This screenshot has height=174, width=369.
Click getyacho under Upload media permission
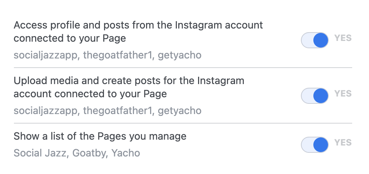(179, 110)
